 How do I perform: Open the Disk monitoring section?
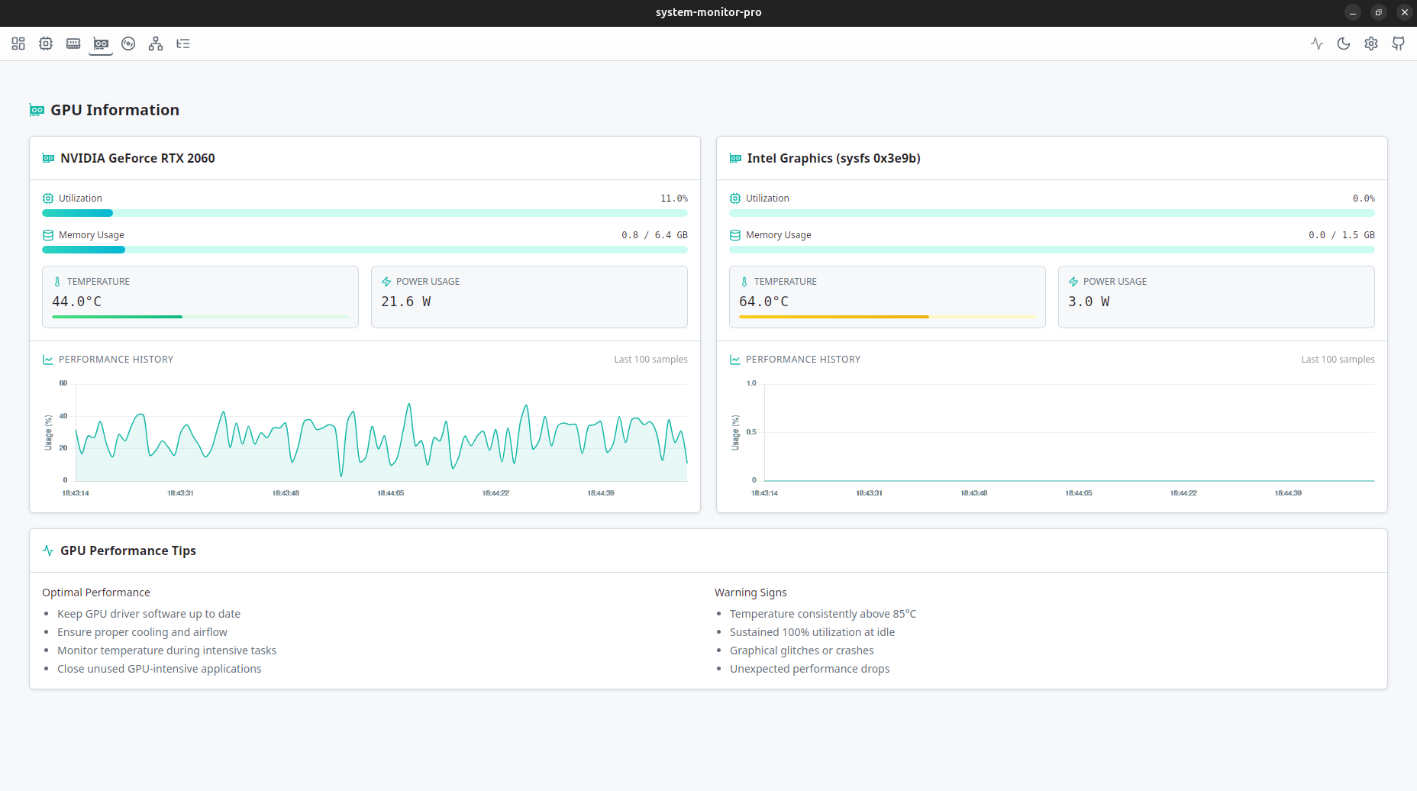pos(127,44)
